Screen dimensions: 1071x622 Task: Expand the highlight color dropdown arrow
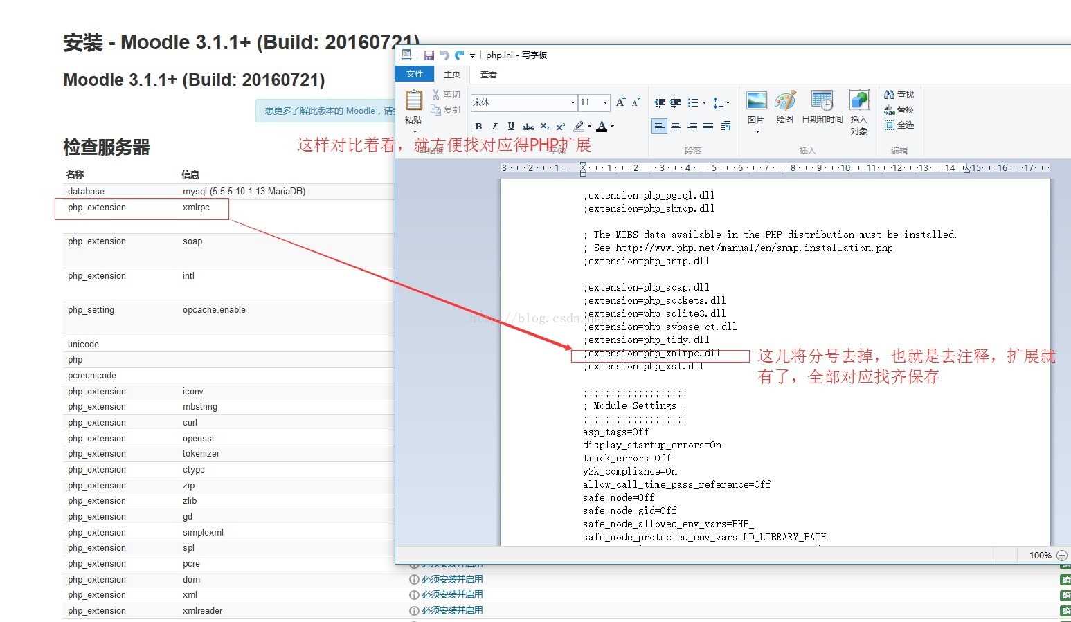coord(589,126)
